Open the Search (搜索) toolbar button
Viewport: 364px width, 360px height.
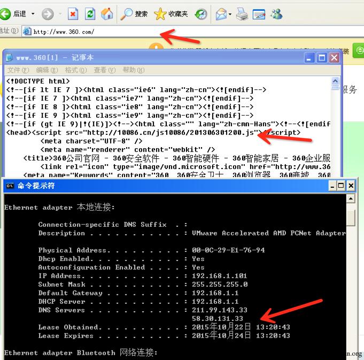pos(134,14)
